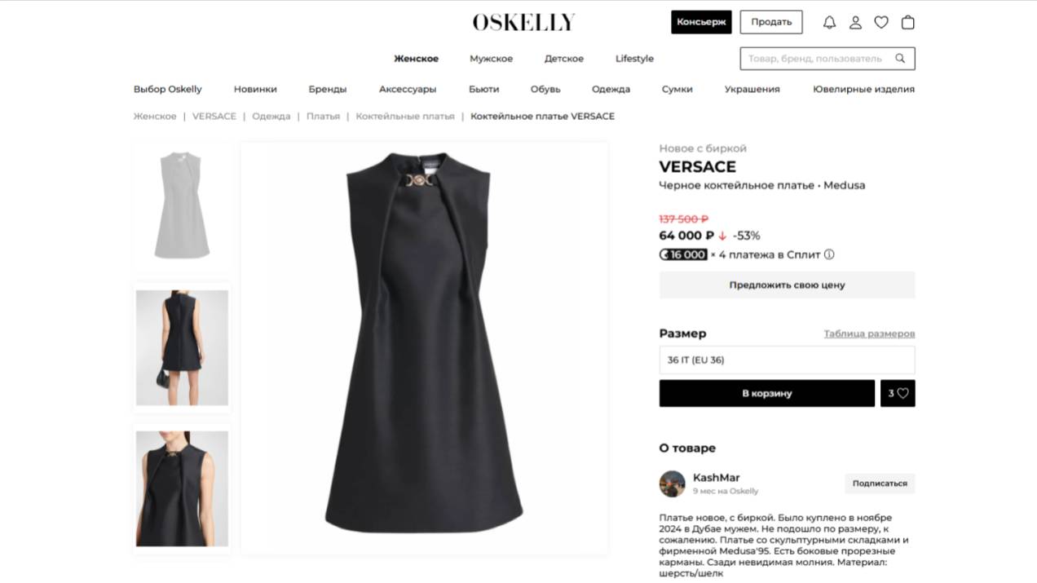Click OSKELLY logo
Image resolution: width=1037 pixels, height=583 pixels.
click(x=523, y=22)
